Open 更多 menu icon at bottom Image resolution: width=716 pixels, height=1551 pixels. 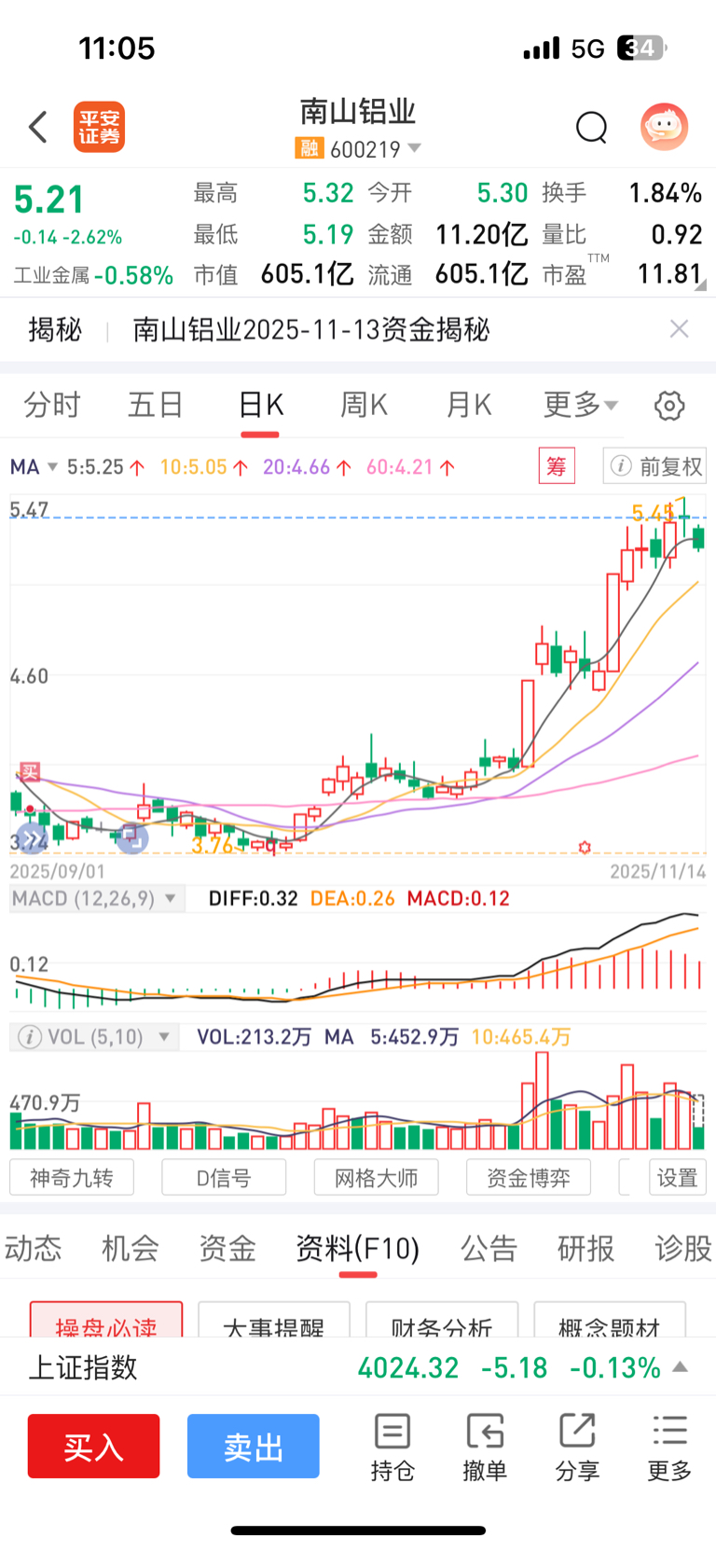pos(670,1447)
